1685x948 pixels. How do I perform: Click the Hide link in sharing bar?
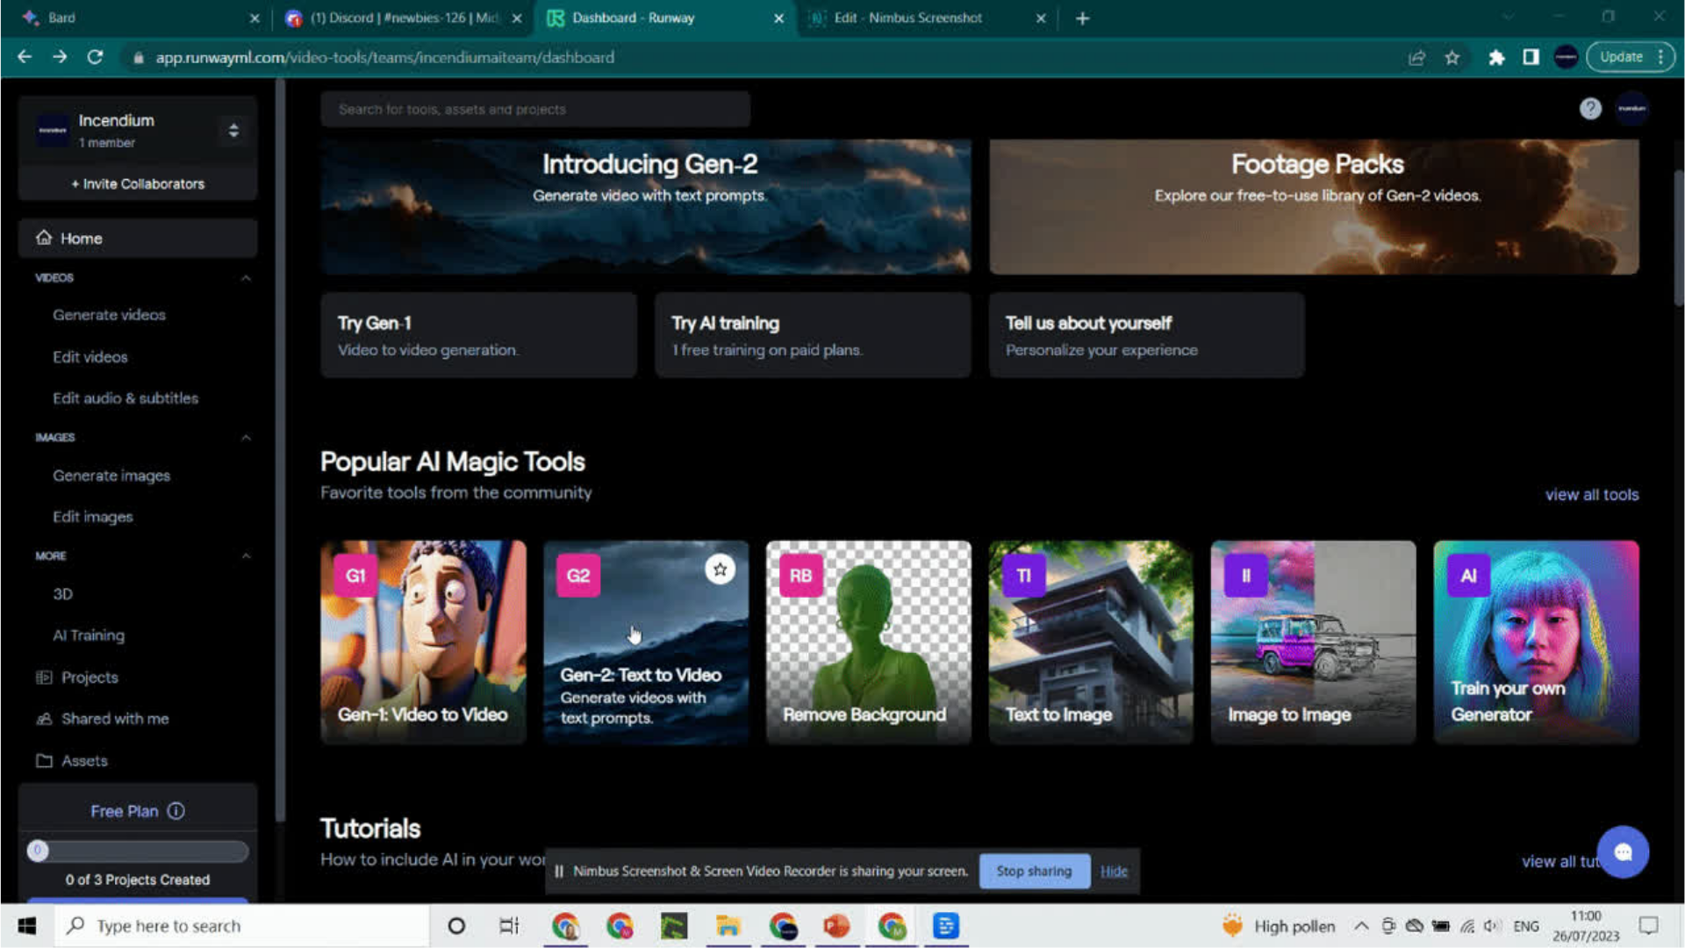pyautogui.click(x=1114, y=872)
